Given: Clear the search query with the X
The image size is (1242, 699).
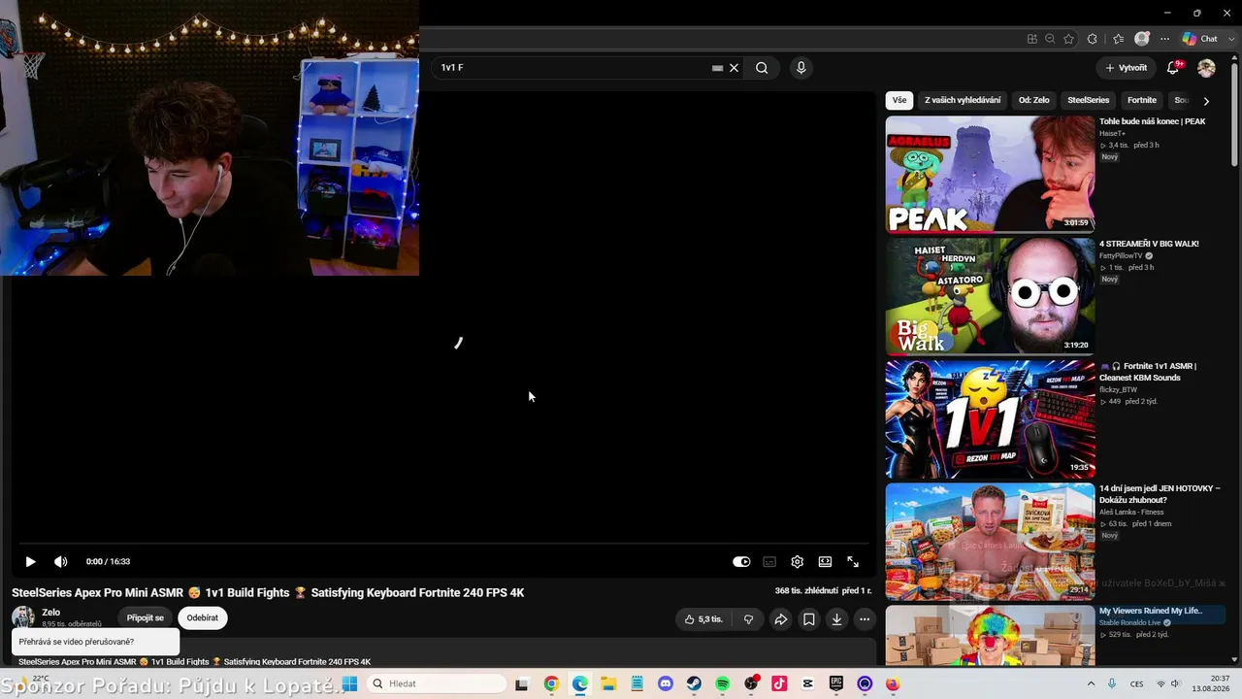Looking at the screenshot, I should tap(735, 68).
